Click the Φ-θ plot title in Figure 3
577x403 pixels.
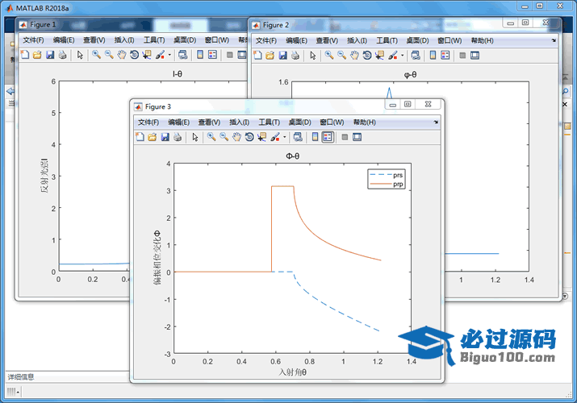pyautogui.click(x=293, y=156)
